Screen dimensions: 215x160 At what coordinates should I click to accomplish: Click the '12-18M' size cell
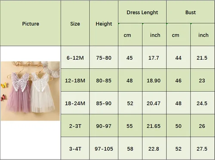75,80
